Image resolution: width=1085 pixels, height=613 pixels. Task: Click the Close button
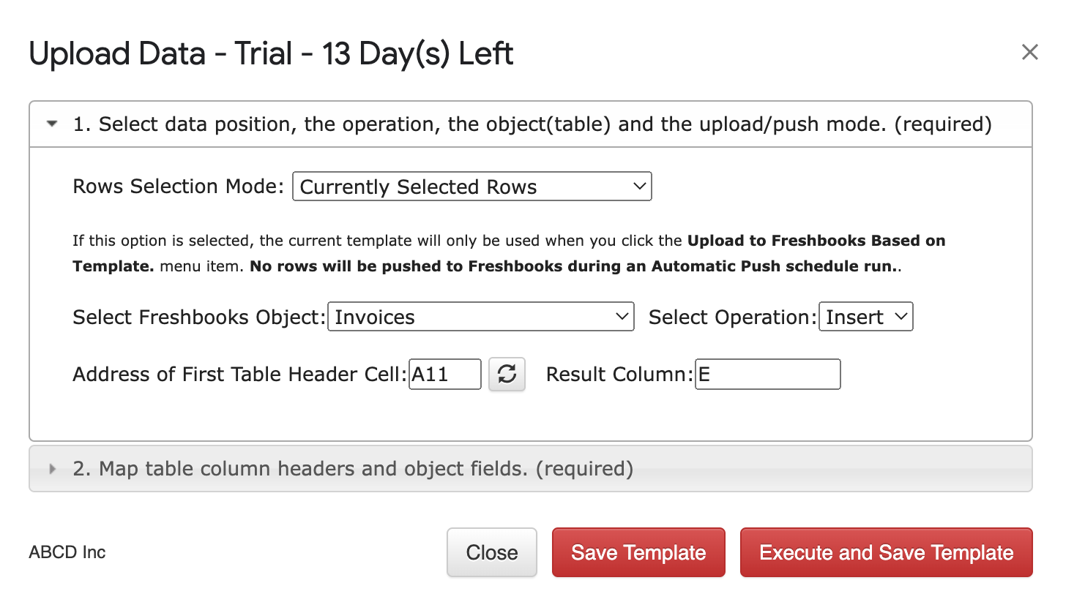492,552
